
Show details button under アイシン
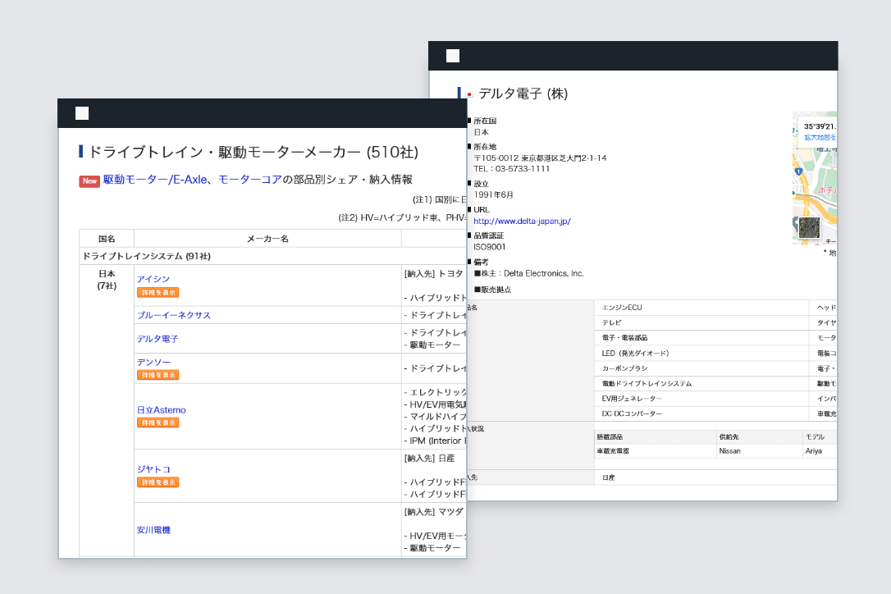tap(158, 292)
